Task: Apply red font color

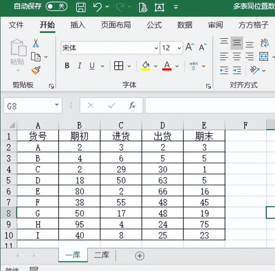Action: pyautogui.click(x=167, y=66)
